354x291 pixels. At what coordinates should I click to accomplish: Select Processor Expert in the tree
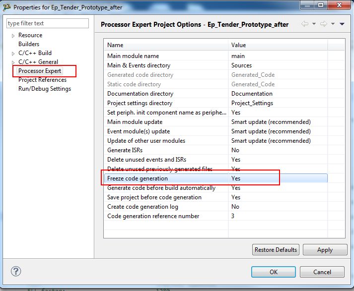40,71
